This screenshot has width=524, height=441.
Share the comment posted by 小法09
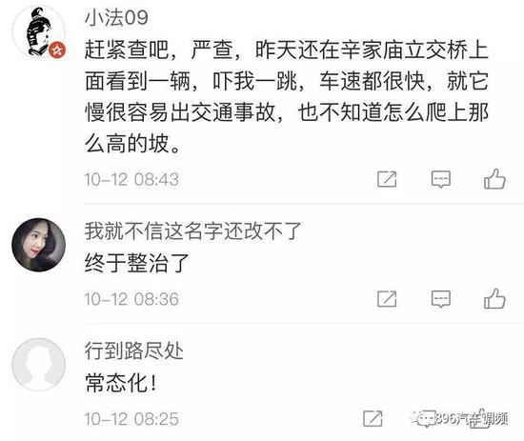pyautogui.click(x=387, y=179)
